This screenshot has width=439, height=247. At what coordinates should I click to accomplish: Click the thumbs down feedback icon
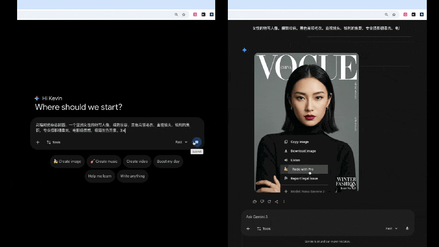[x=262, y=201]
